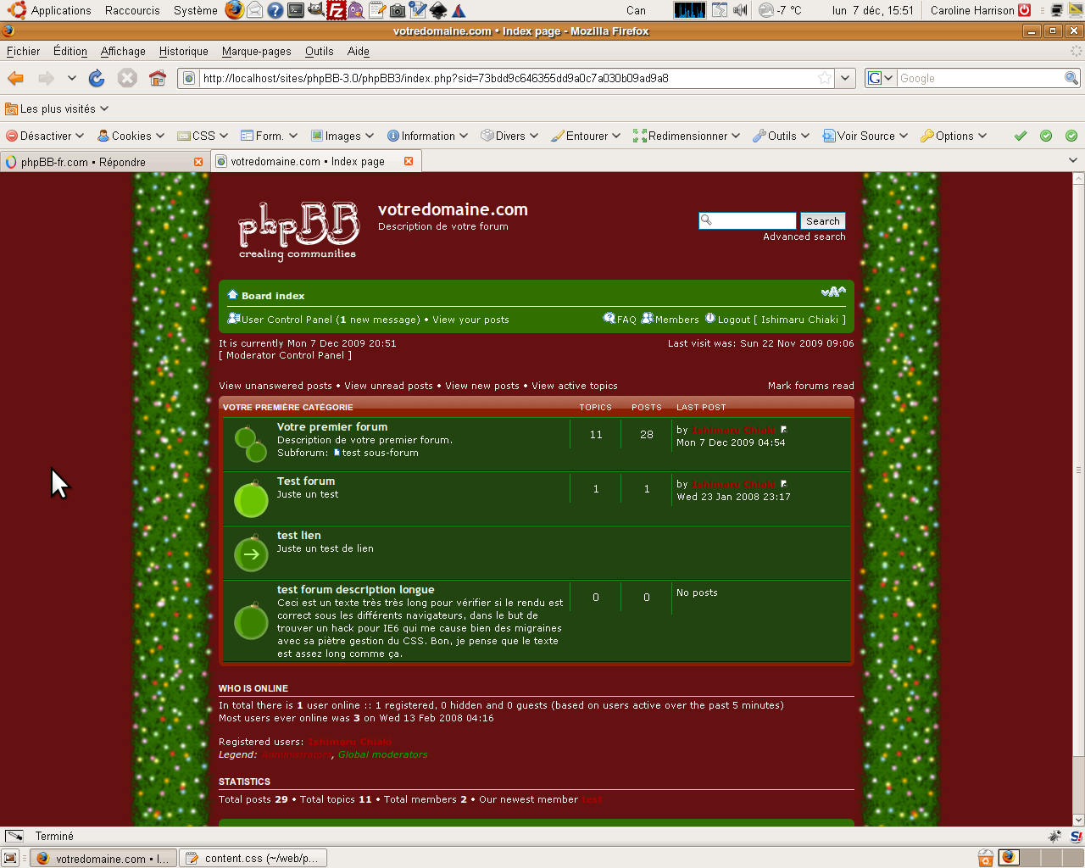Open the Members list link

pyautogui.click(x=677, y=320)
